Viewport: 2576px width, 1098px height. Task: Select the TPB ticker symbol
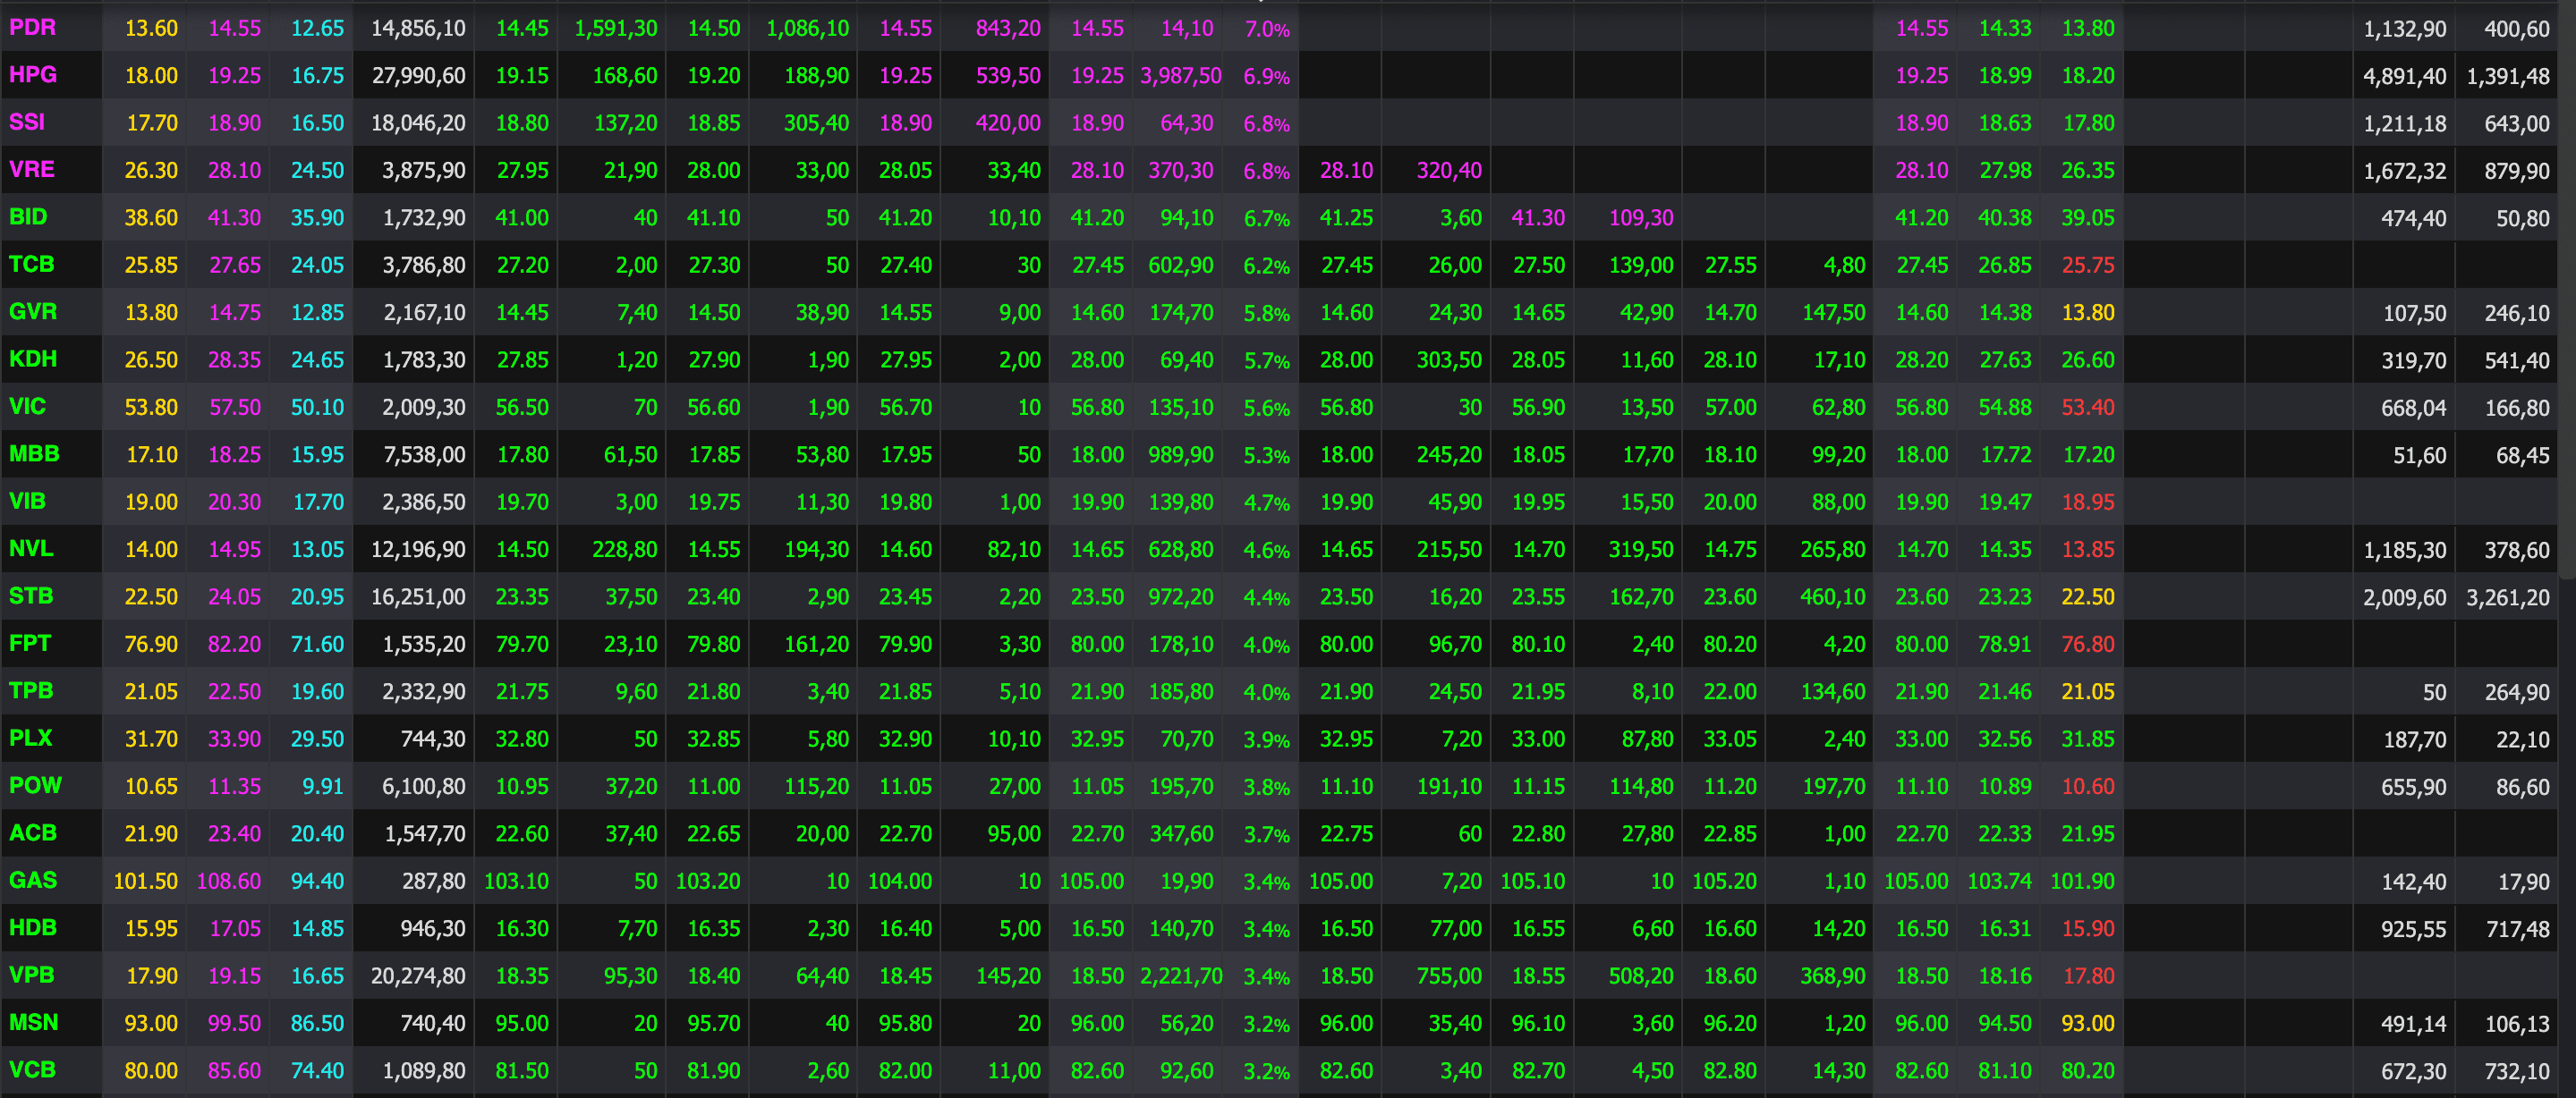31,690
